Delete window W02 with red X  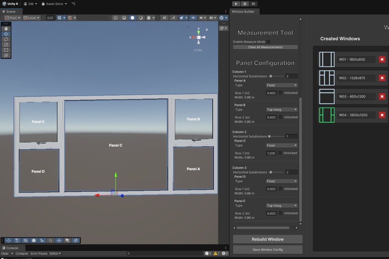(x=382, y=78)
